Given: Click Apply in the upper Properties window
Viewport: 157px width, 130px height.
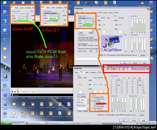Looking at the screenshot, I should [x=144, y=63].
